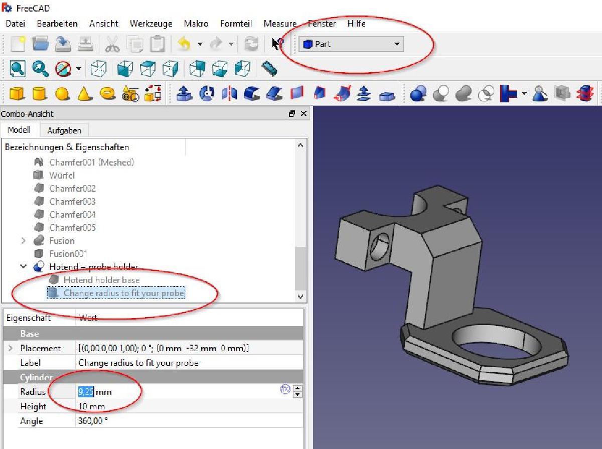
Task: Create a new Cube primitive
Action: click(x=16, y=93)
